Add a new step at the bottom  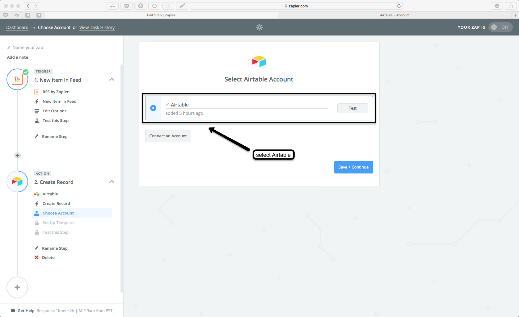tap(17, 287)
